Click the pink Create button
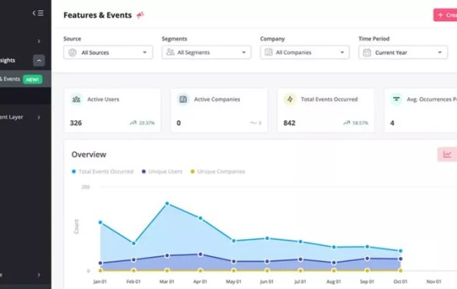This screenshot has width=457, height=289. click(445, 15)
